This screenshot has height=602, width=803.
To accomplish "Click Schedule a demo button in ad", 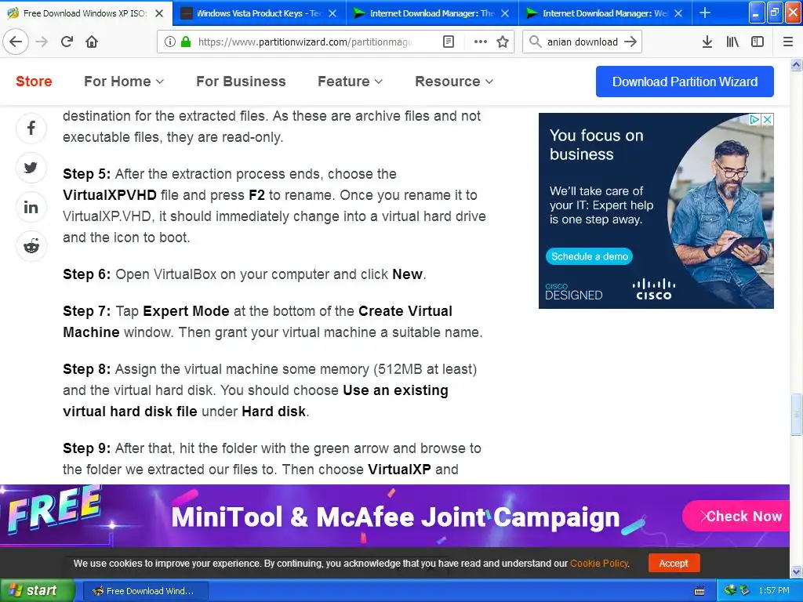I will (x=590, y=256).
